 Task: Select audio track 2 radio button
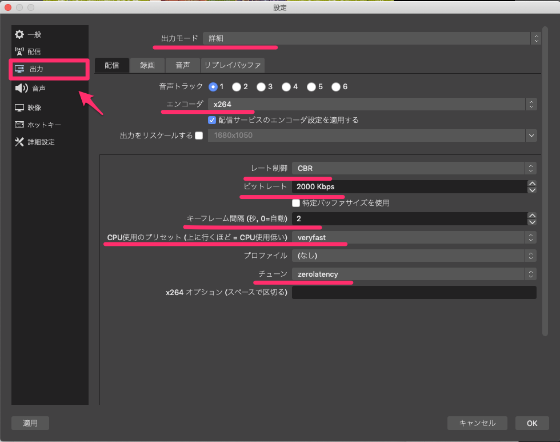[x=237, y=87]
